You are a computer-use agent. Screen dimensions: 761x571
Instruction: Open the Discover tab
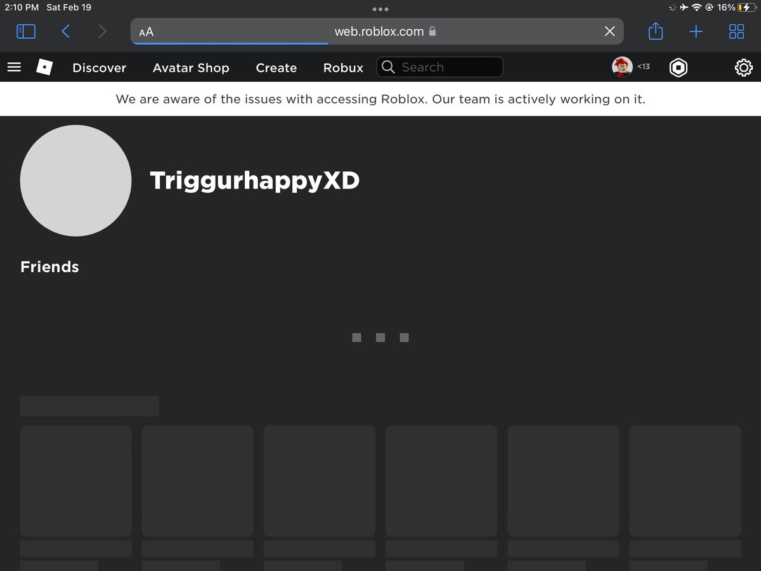[100, 68]
